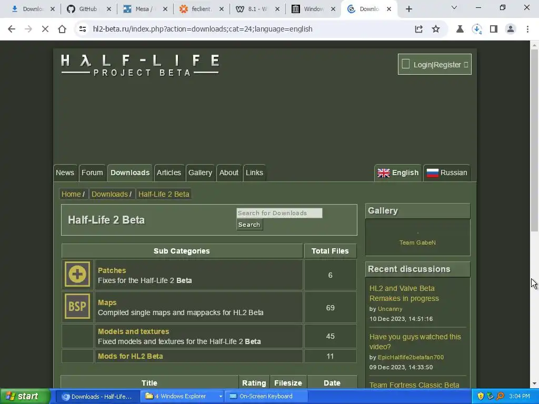This screenshot has width=539, height=404.
Task: Open Team GabeN gallery link
Action: tap(417, 243)
